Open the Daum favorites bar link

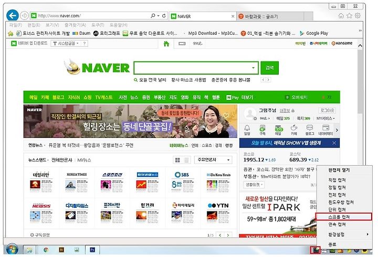(x=81, y=33)
